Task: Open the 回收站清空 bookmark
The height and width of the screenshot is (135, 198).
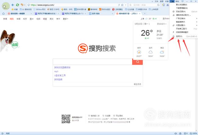Action: click(x=105, y=9)
